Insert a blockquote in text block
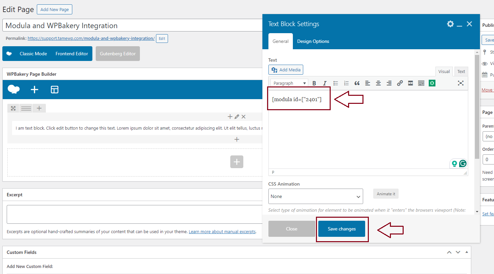 (357, 83)
